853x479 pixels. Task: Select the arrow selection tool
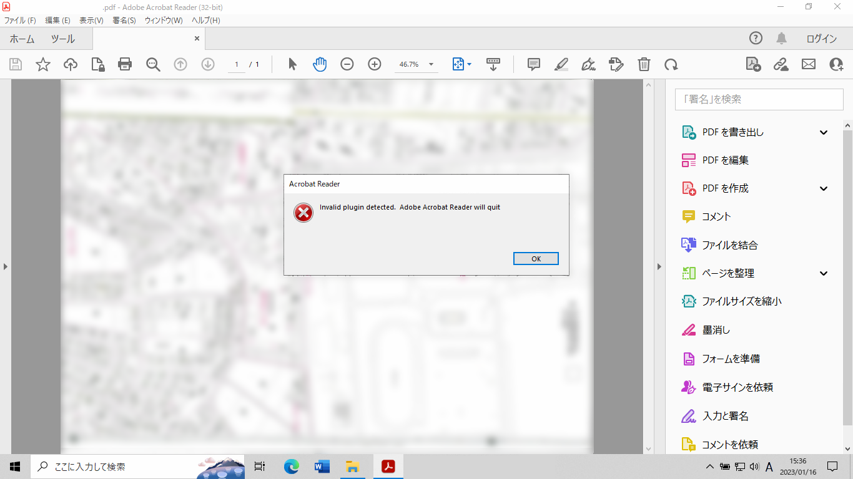pos(292,64)
